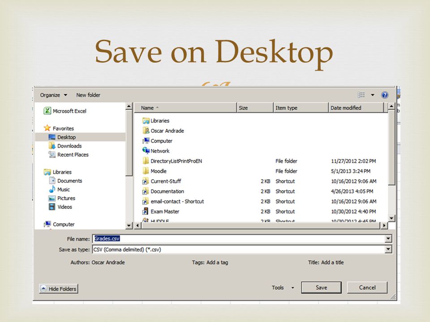The width and height of the screenshot is (430, 322).
Task: Open the Organize menu
Action: point(53,95)
